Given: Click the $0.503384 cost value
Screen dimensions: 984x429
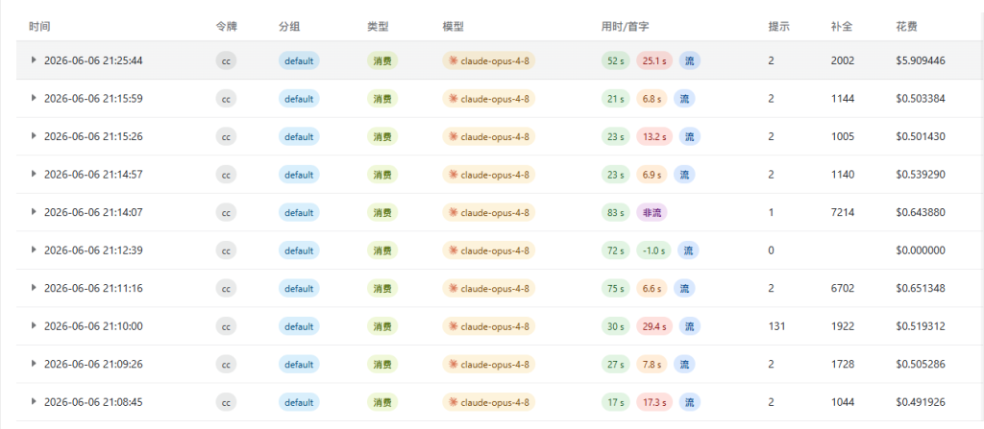Looking at the screenshot, I should (921, 99).
